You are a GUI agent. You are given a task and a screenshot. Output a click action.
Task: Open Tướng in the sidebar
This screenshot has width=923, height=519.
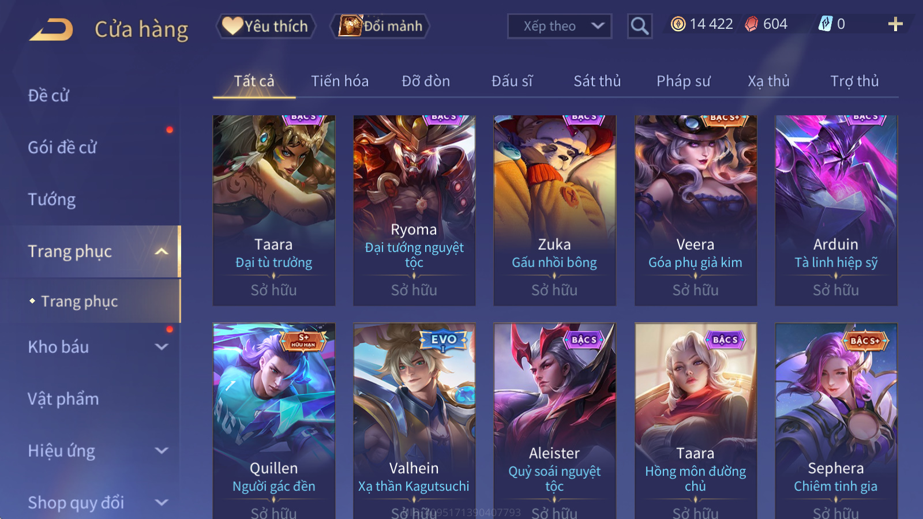click(52, 200)
